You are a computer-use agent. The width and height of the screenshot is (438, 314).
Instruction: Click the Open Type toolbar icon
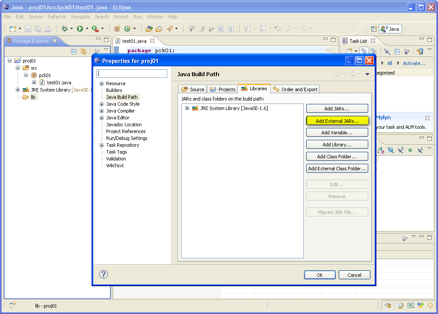pyautogui.click(x=149, y=29)
